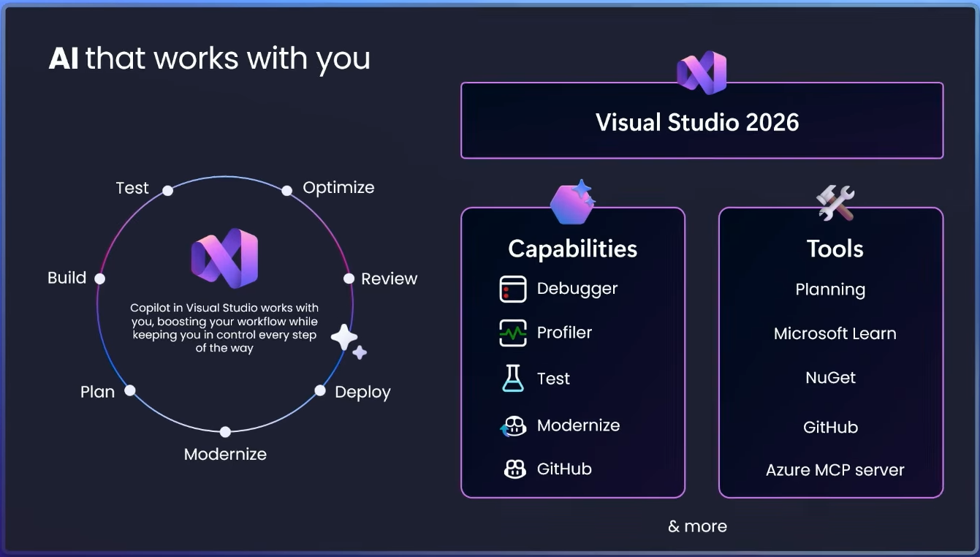Click the hexagon sparkle icon above Capabilities
The height and width of the screenshot is (557, 980).
click(x=573, y=202)
